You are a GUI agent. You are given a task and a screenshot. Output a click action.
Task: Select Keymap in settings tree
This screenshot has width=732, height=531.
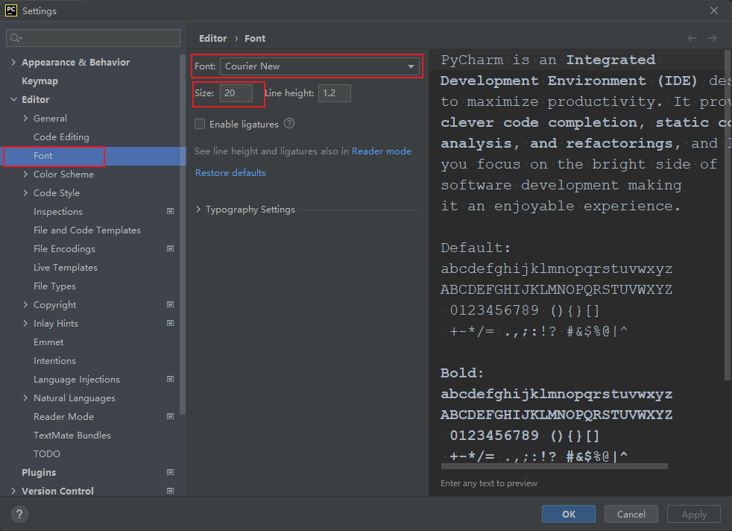[40, 81]
